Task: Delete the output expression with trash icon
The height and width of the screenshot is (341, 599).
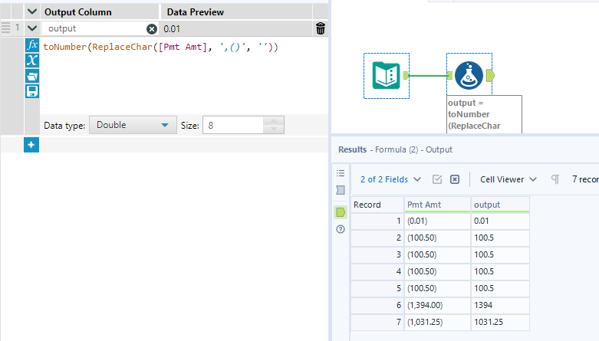Action: tap(321, 28)
